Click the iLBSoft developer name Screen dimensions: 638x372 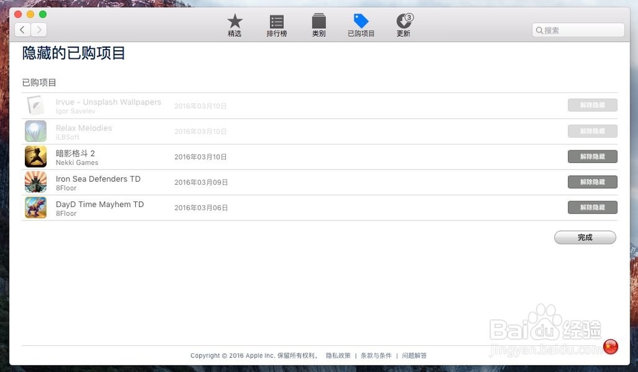68,137
